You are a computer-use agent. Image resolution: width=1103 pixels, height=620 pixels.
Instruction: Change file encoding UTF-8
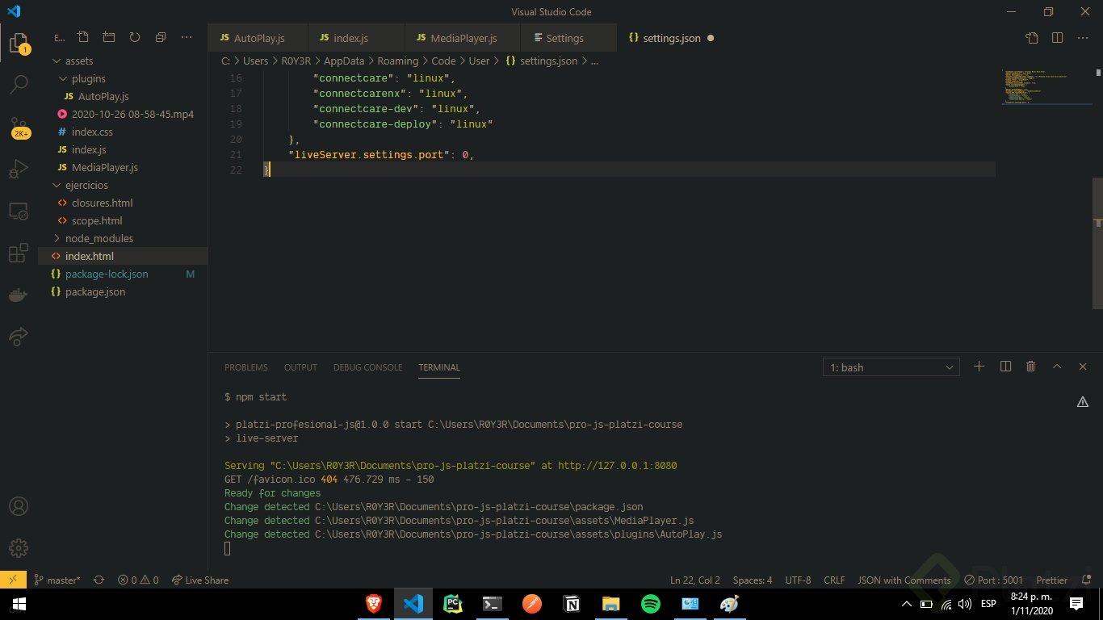[798, 580]
